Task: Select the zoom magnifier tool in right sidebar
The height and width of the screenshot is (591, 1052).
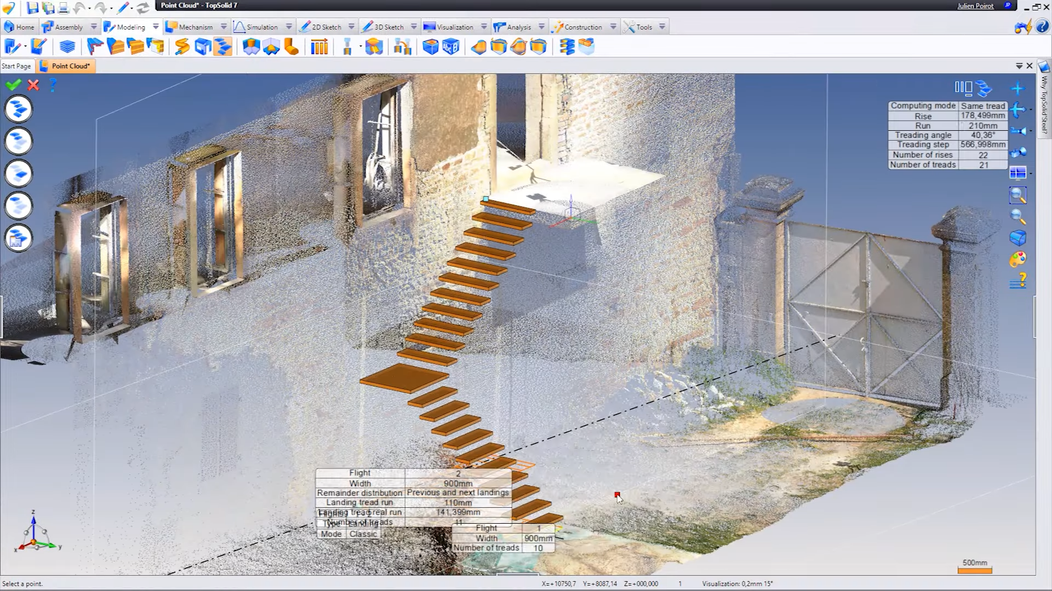Action: point(1019,195)
